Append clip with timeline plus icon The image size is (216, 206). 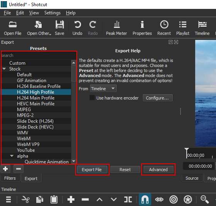(x=71, y=199)
